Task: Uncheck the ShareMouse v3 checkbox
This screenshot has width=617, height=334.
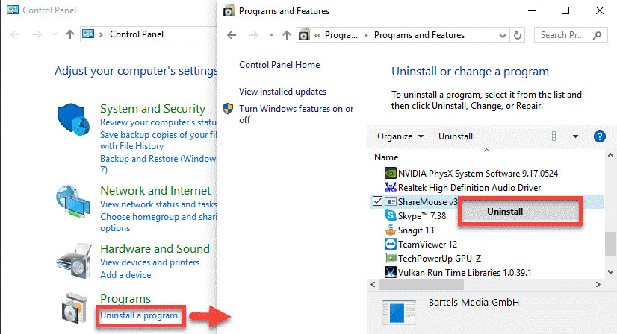Action: [377, 201]
